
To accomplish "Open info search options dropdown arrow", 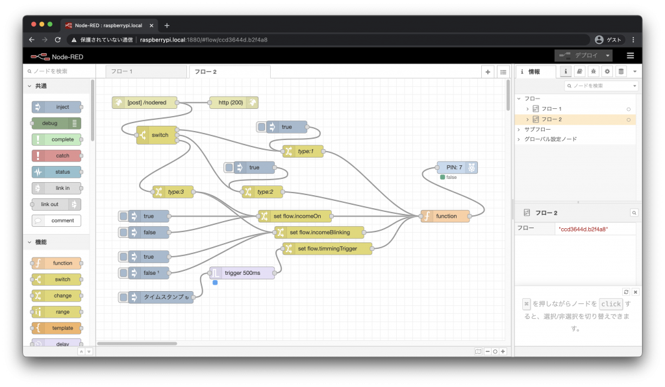I will point(634,86).
